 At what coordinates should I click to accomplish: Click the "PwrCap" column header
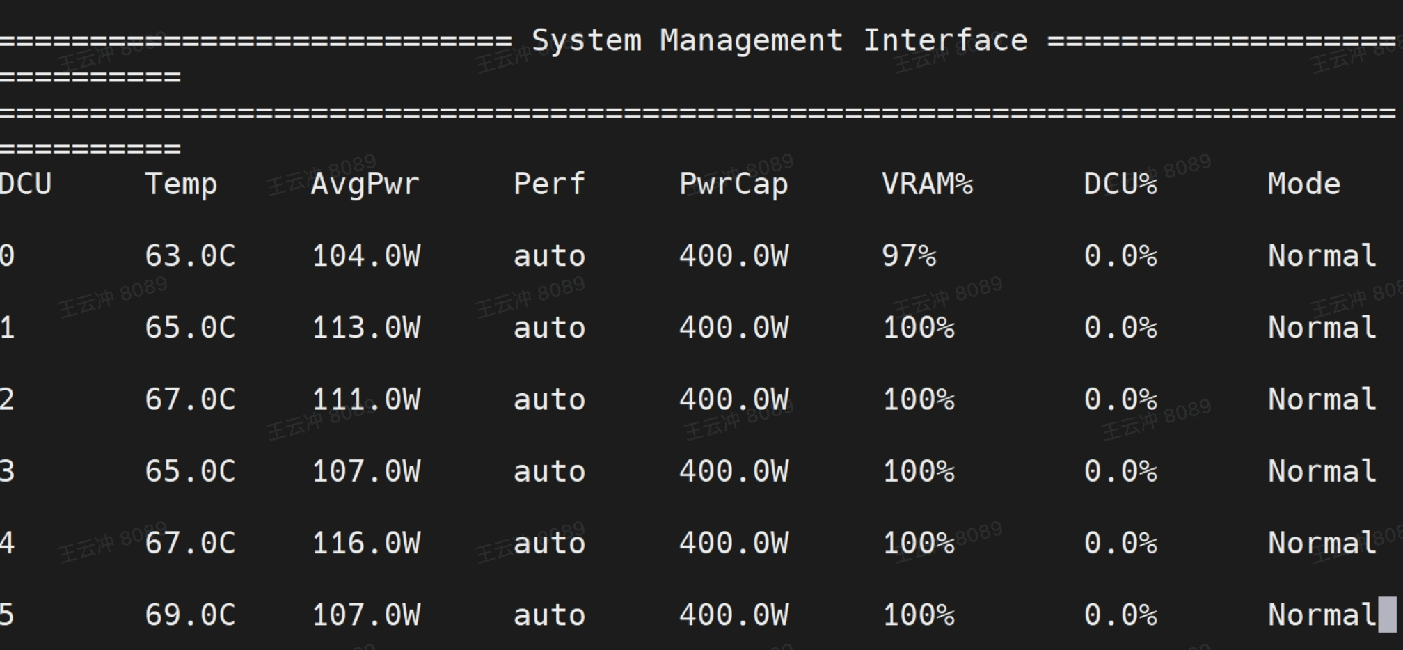[x=734, y=185]
